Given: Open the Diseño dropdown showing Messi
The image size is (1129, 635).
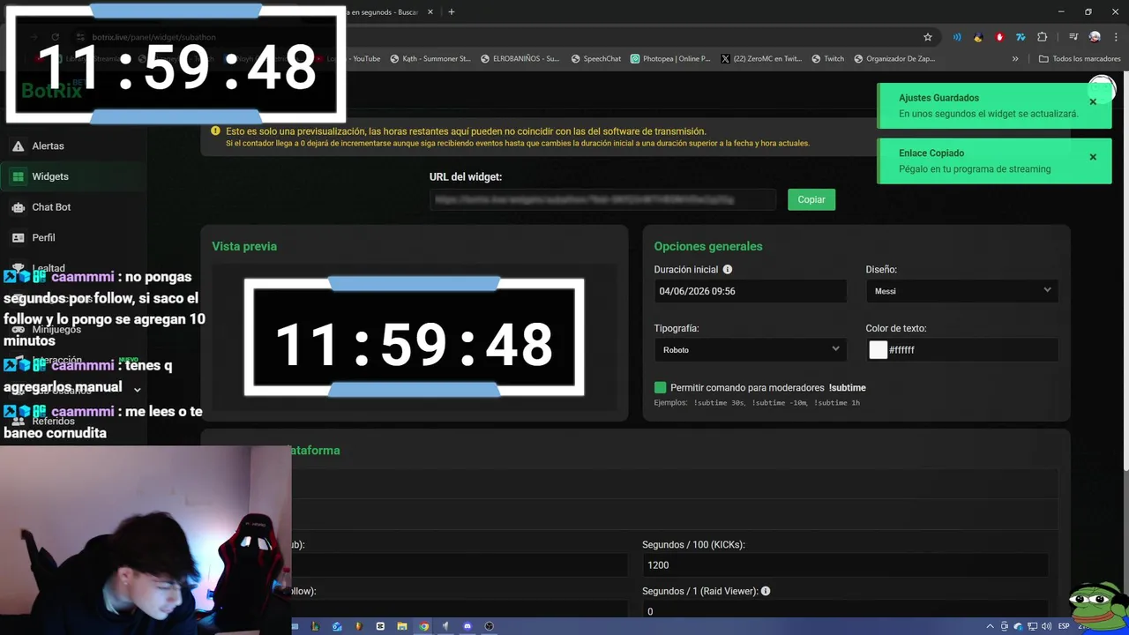Looking at the screenshot, I should coord(961,291).
